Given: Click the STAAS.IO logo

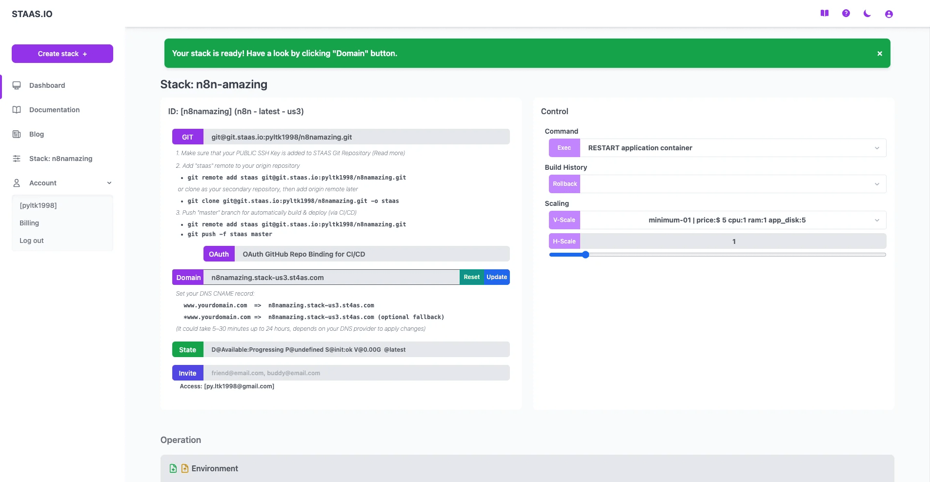Looking at the screenshot, I should point(32,14).
